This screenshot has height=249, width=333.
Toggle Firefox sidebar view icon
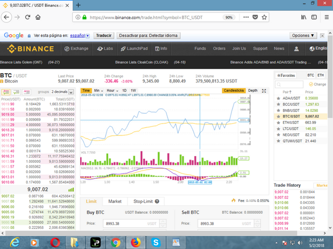point(314,17)
